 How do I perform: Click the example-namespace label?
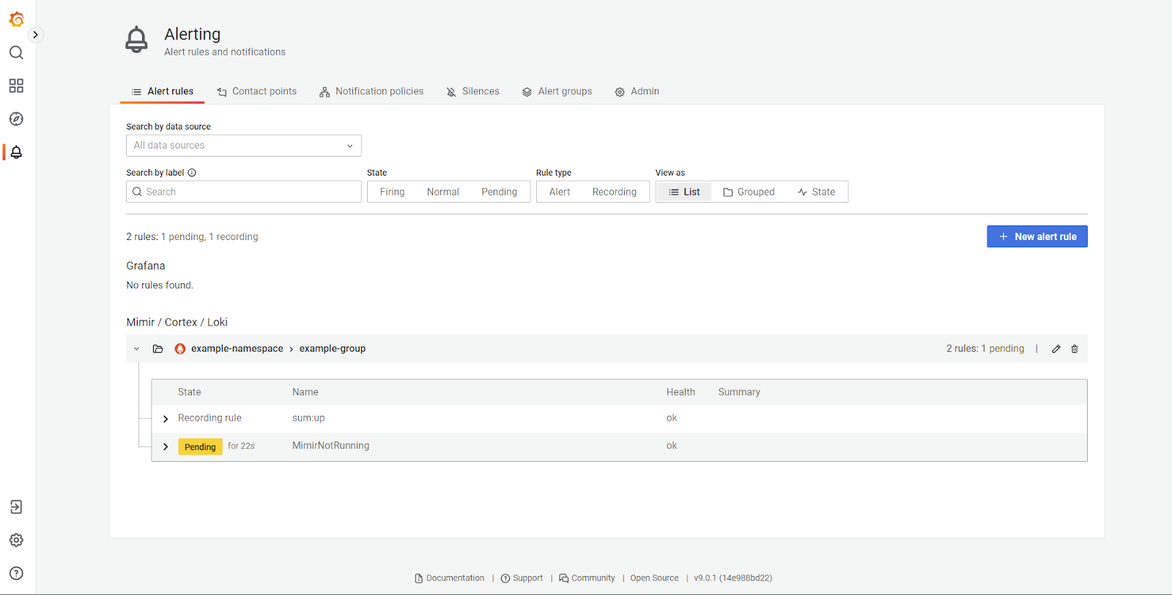point(237,348)
